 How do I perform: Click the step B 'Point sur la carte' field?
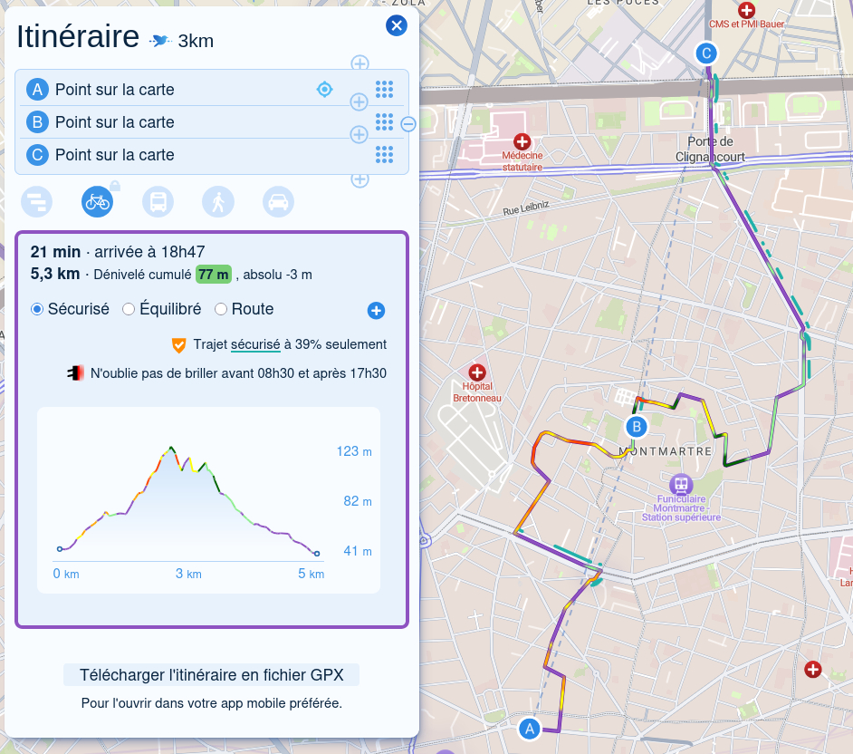(181, 122)
